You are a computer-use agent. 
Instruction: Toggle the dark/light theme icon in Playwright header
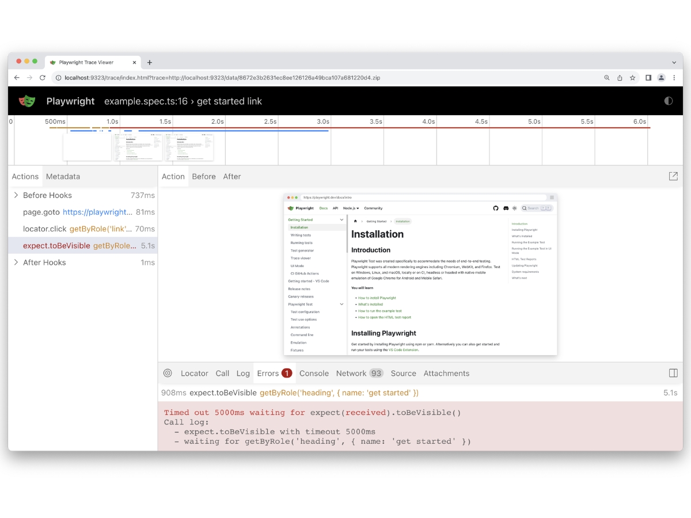[x=668, y=101]
